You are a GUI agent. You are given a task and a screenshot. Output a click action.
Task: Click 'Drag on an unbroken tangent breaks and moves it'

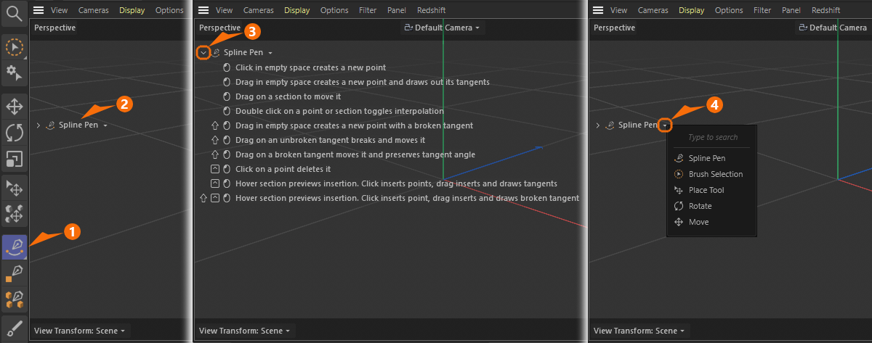coord(330,140)
